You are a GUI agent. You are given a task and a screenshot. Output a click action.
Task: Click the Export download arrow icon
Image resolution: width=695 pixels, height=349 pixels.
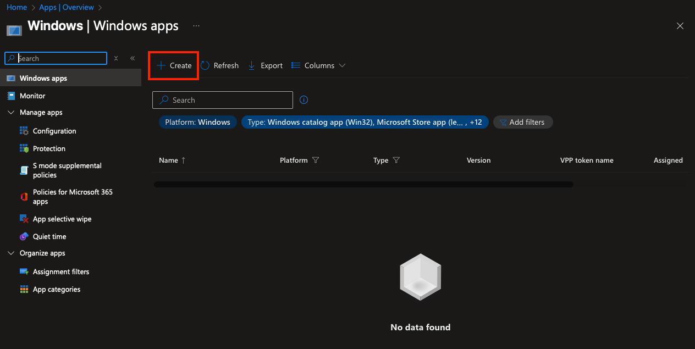tap(252, 65)
